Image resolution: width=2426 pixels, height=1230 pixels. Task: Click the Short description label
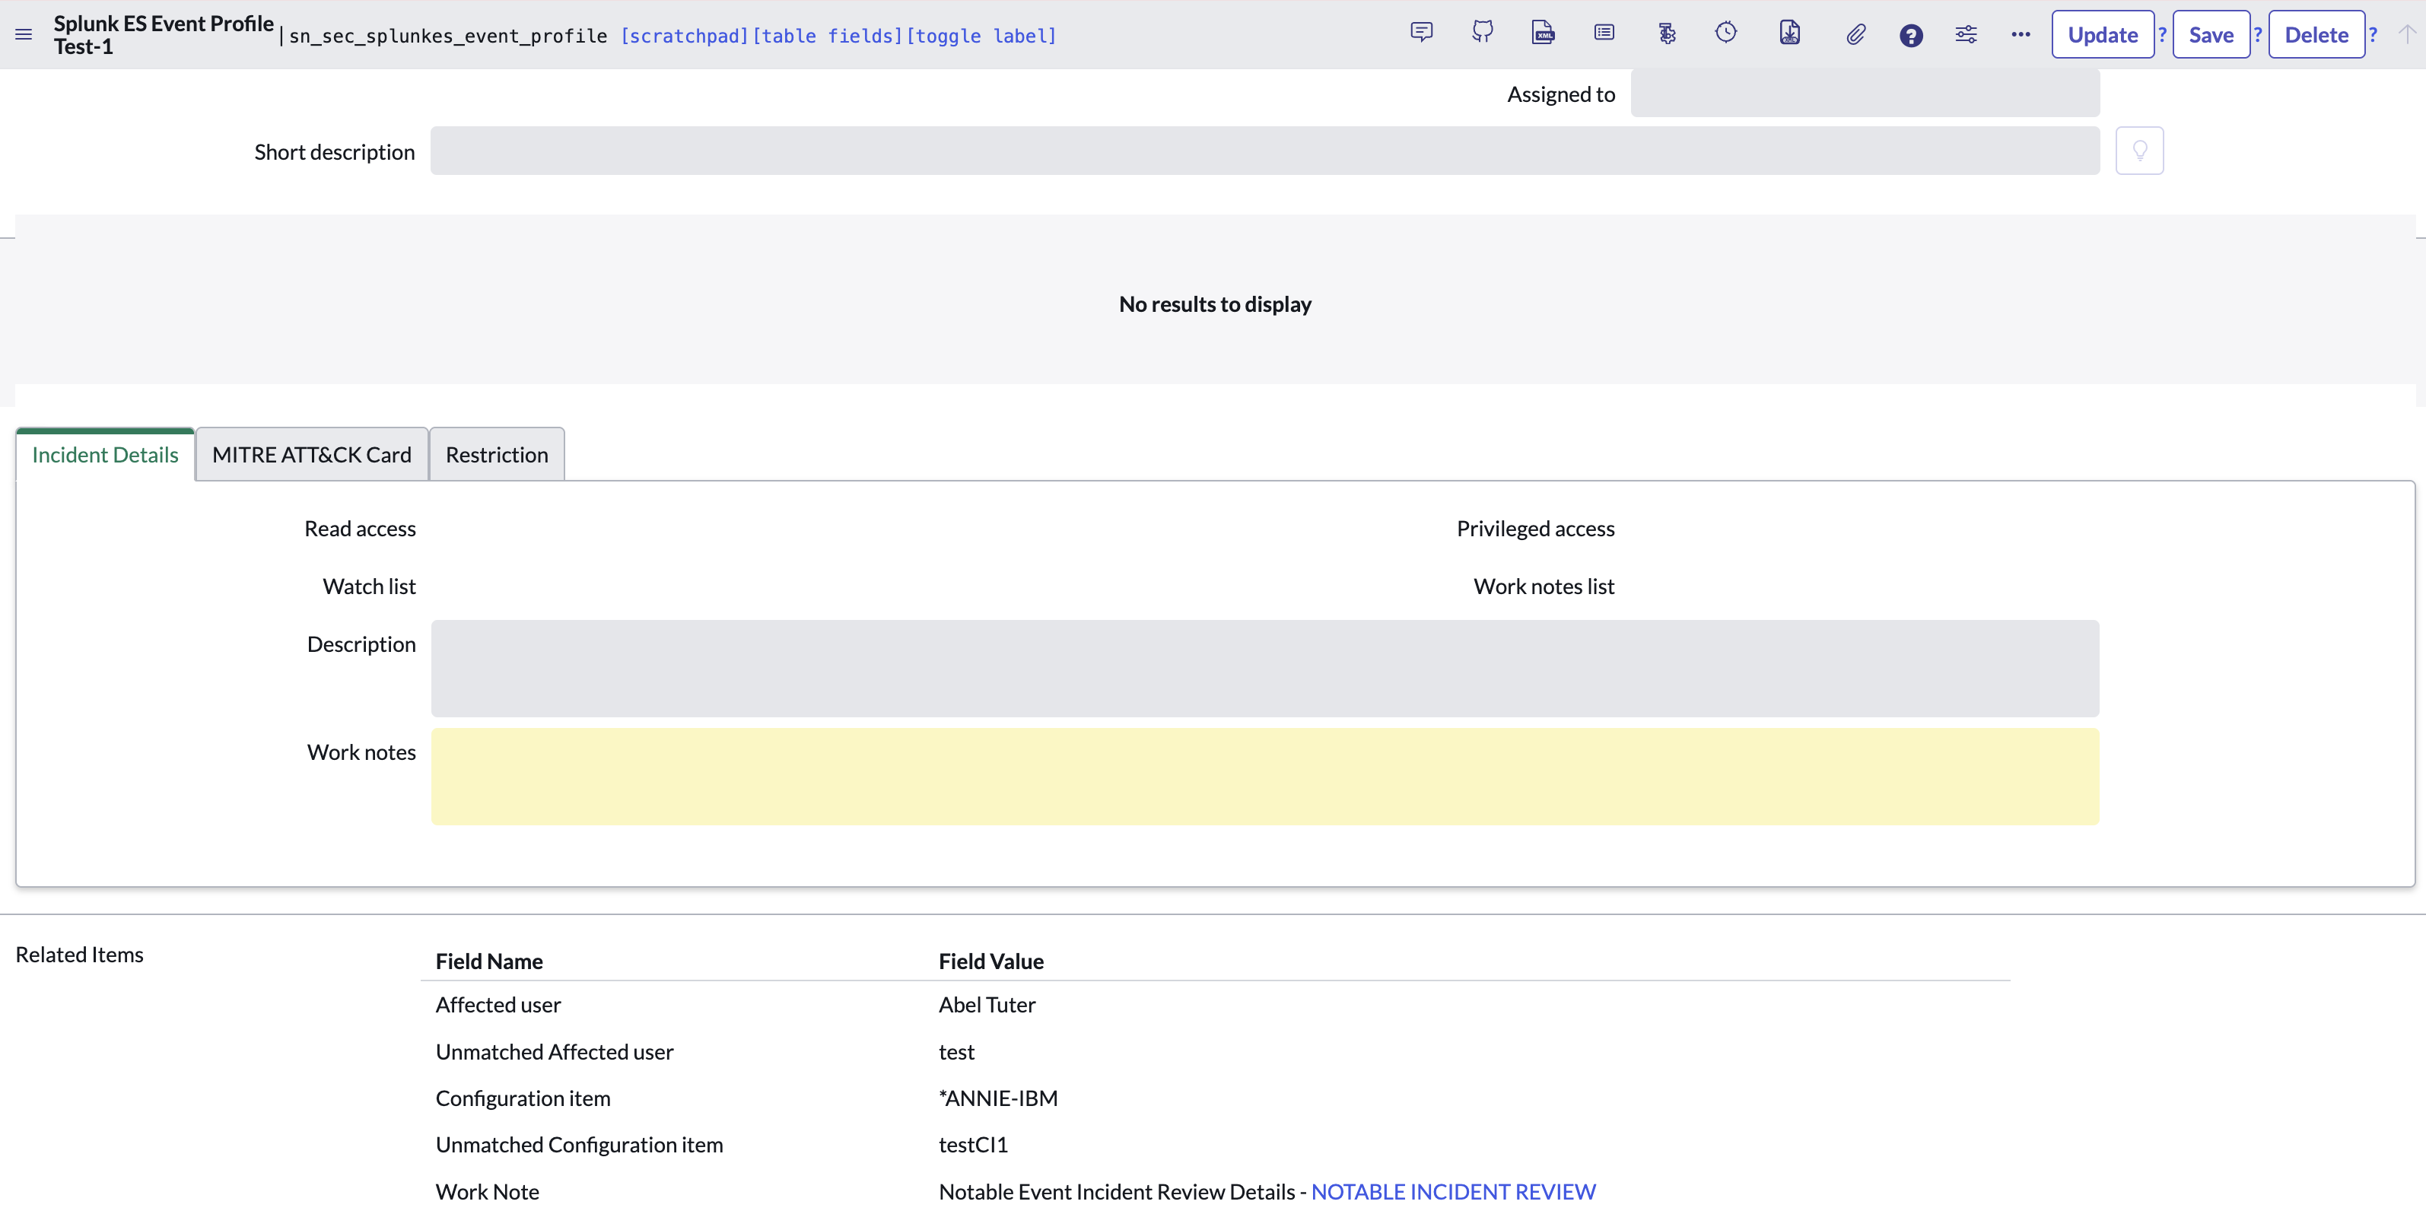point(334,151)
